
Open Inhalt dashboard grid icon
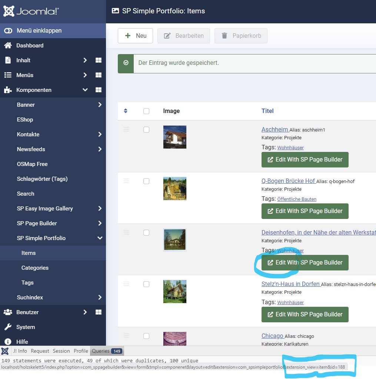point(99,60)
